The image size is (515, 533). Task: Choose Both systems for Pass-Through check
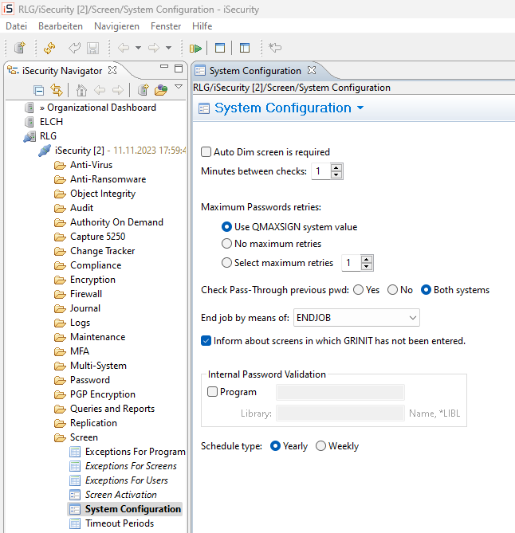(426, 290)
